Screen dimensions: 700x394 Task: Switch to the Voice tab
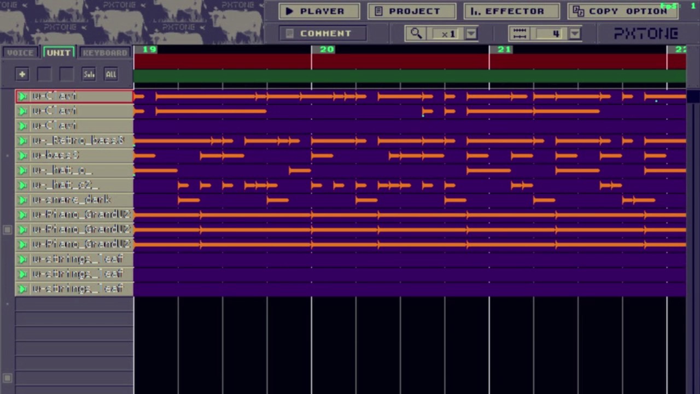20,53
